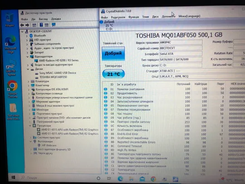Select TOSHIBA MQ01ABF050 in Device Manager tree

53,77
